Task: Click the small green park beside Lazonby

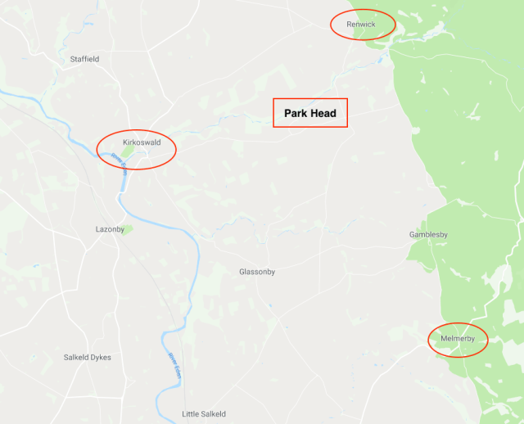Action: click(128, 230)
